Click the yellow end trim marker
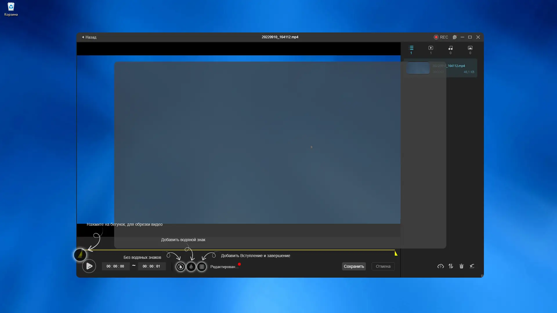The image size is (557, 313). (396, 253)
